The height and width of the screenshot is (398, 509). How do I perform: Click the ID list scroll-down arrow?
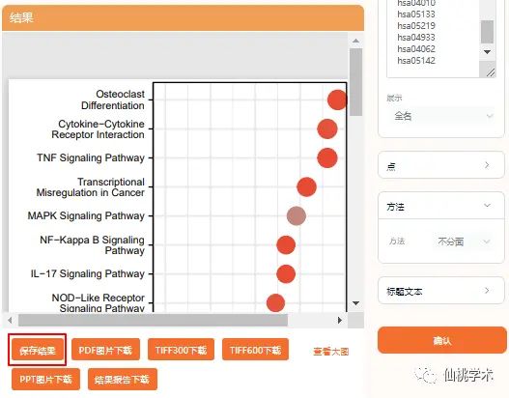(487, 52)
